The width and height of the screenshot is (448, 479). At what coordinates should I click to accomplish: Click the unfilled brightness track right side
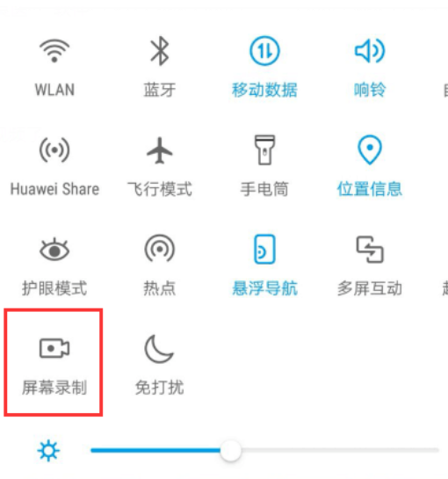340,450
